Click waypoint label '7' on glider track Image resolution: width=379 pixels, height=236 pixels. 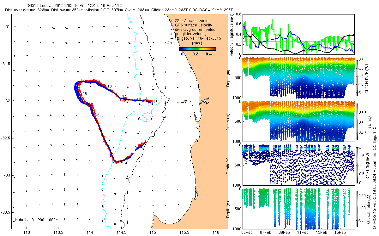tap(109, 140)
